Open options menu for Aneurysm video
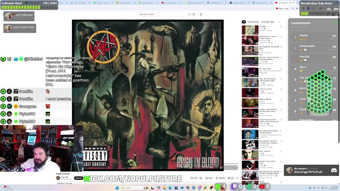Screen dimensions: 340x191 click(x=281, y=27)
